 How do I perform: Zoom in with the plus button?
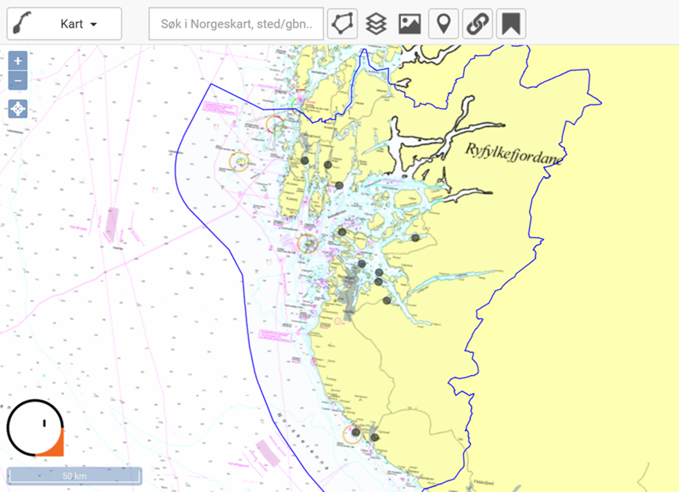[18, 61]
